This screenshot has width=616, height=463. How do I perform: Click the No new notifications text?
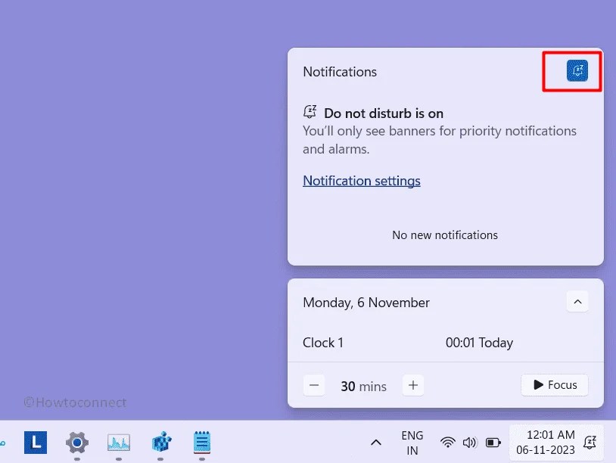[445, 235]
